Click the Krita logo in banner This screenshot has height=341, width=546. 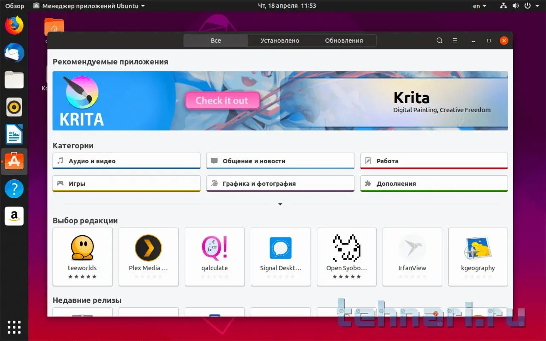(x=82, y=101)
